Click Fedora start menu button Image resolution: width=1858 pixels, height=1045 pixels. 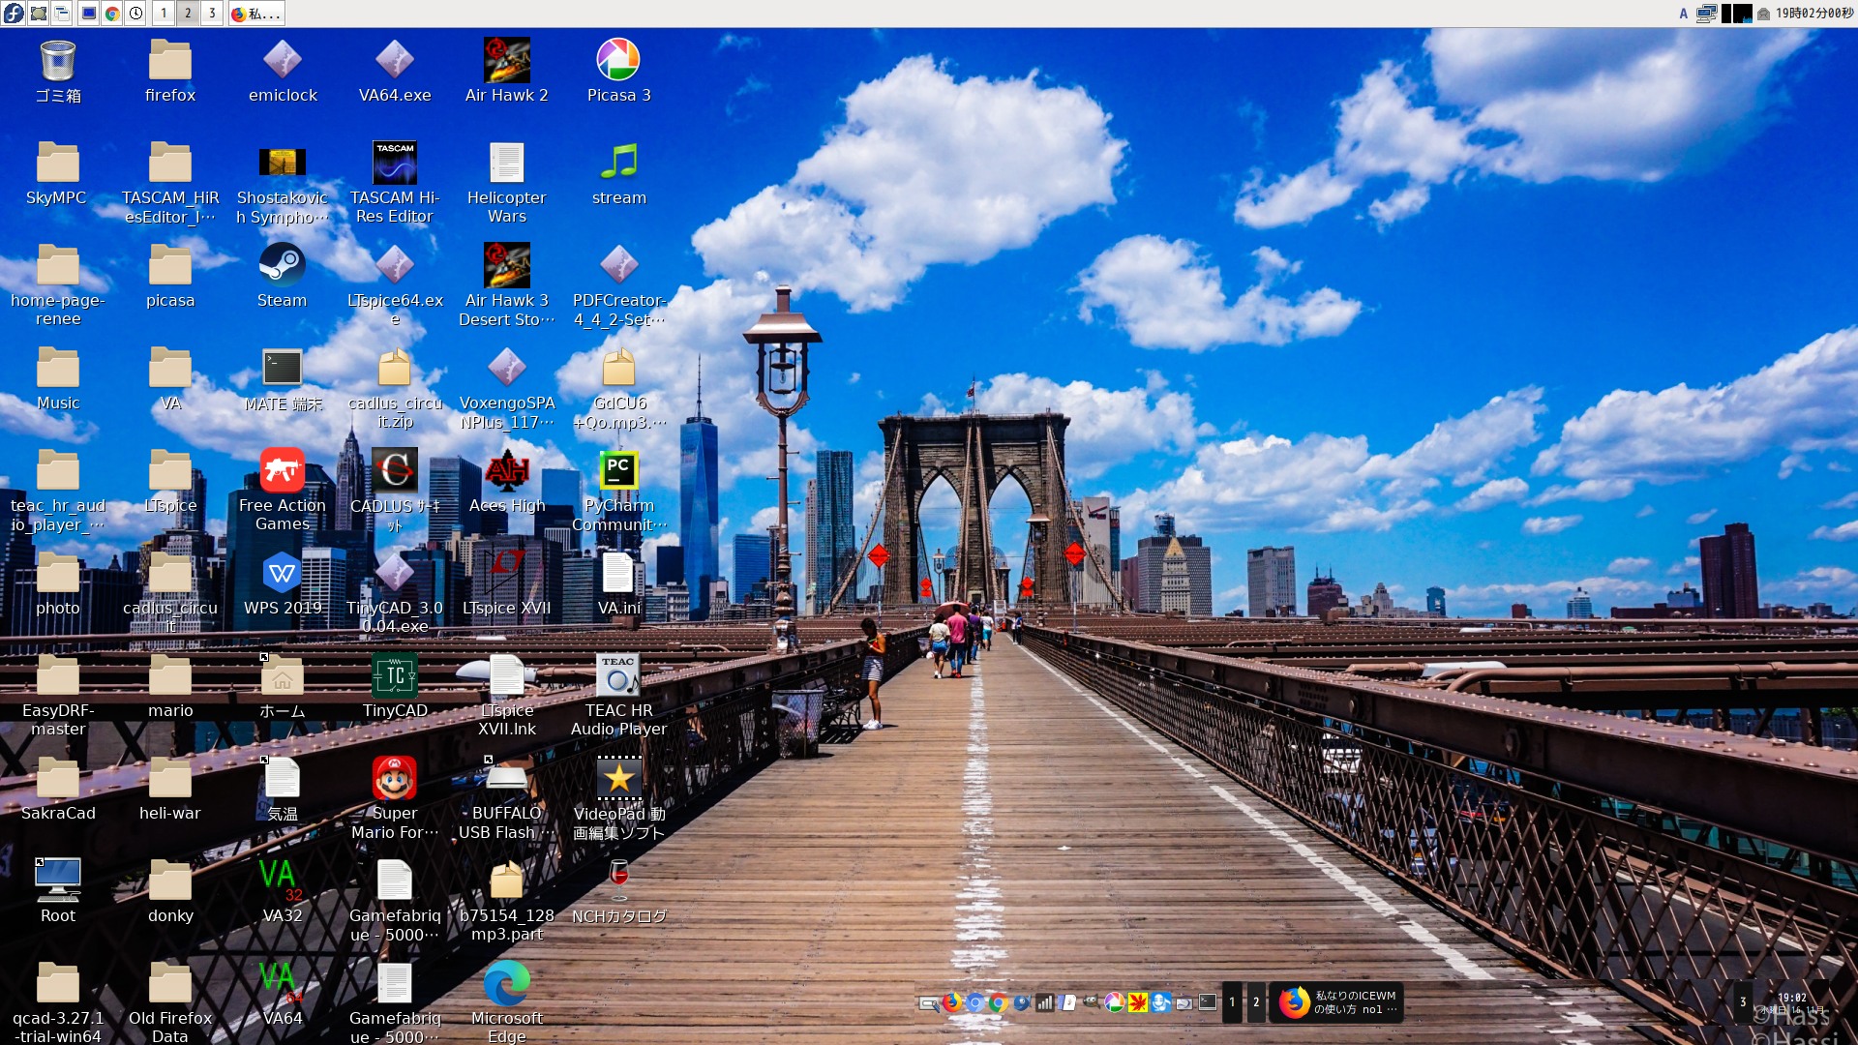13,13
